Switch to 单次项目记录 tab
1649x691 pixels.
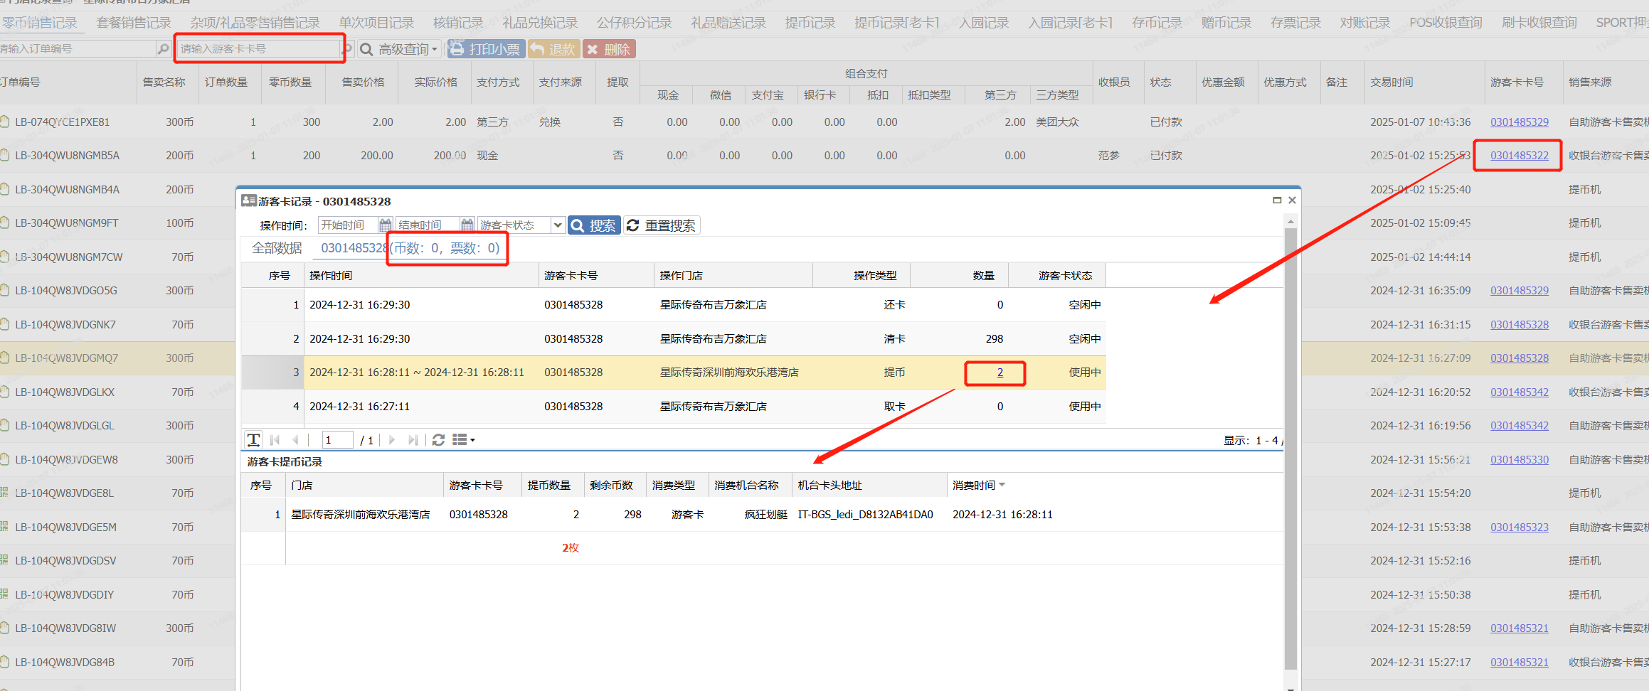[376, 23]
